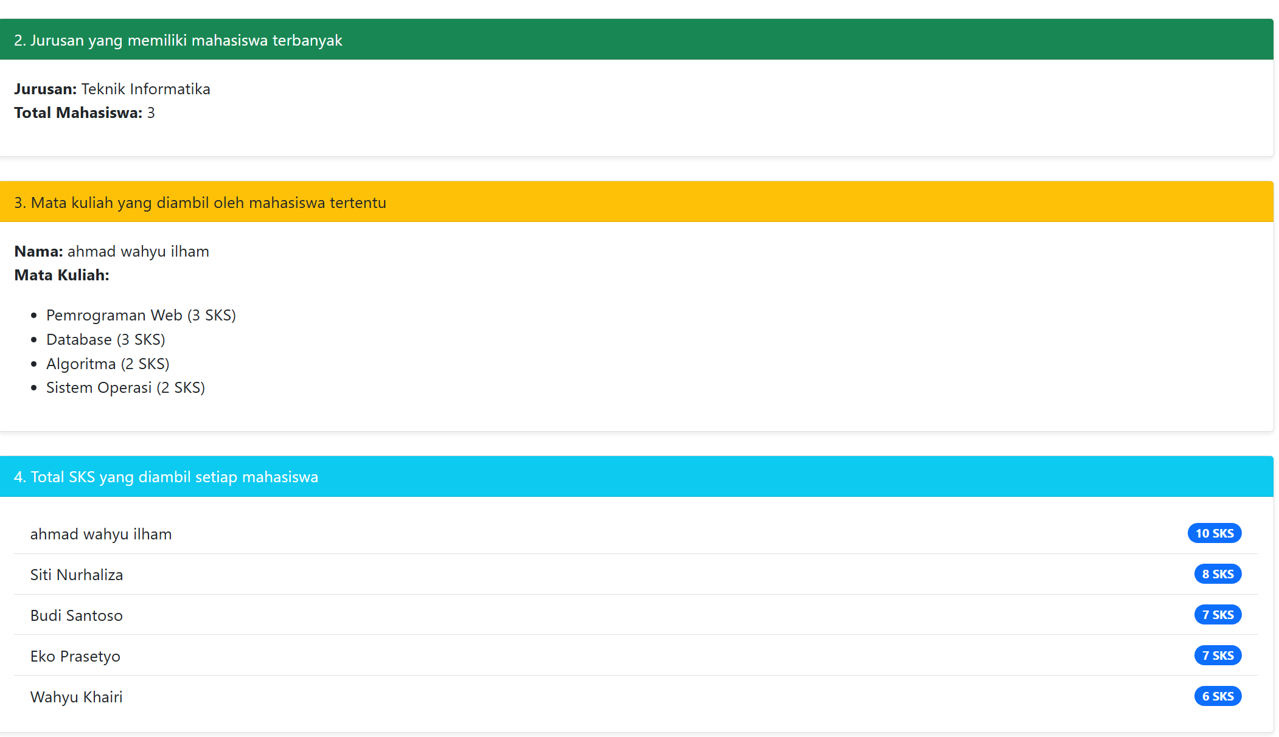Click the 6 SKS badge

[1217, 696]
